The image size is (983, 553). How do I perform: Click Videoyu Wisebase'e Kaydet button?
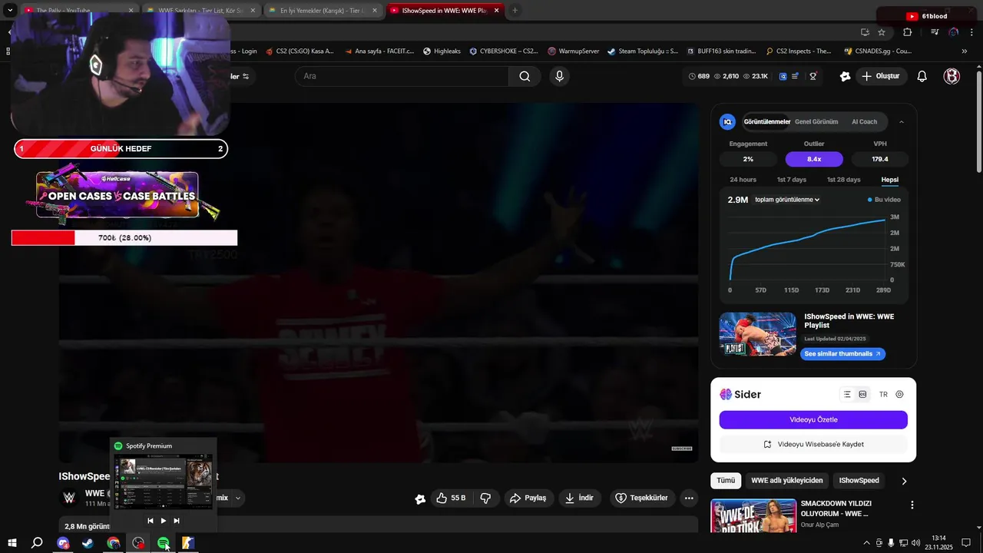point(813,444)
